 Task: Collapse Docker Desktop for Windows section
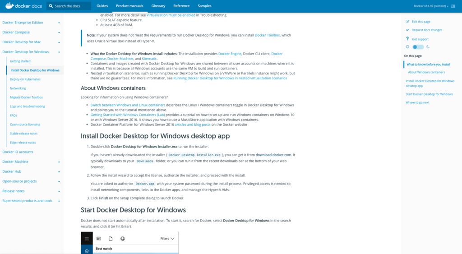pyautogui.click(x=59, y=52)
